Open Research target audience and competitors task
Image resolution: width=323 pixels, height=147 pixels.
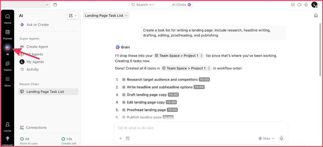(x=162, y=80)
